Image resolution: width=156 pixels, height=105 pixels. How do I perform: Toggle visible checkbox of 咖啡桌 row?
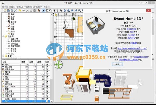[47, 72]
